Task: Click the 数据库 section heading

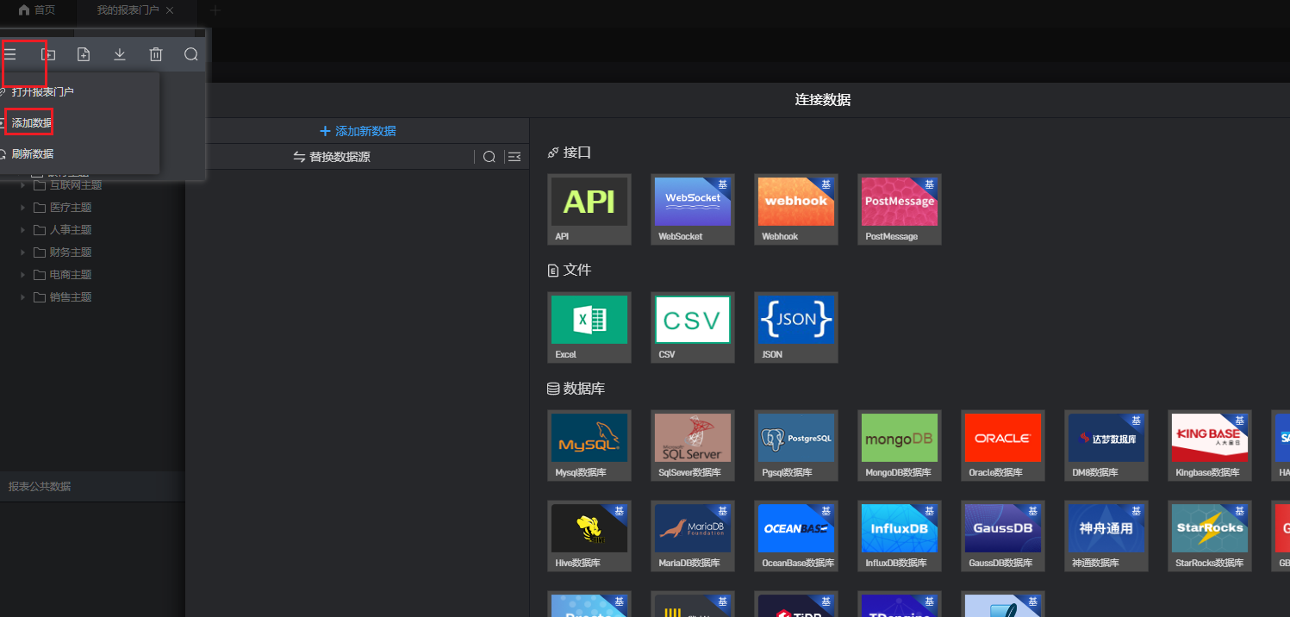Action: tap(576, 389)
